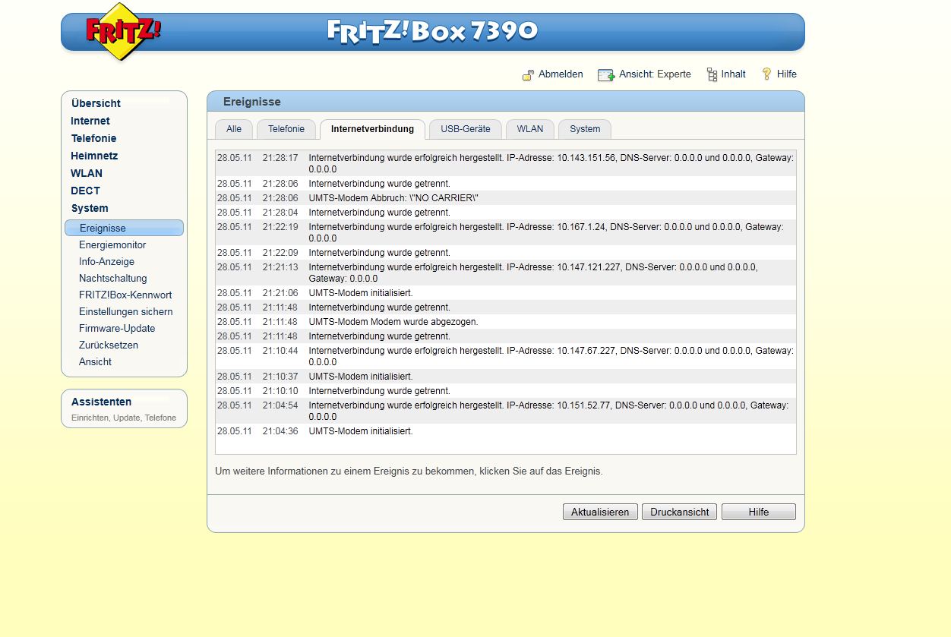The image size is (951, 637).
Task: Click the Inhalt sitemap icon
Action: point(712,74)
